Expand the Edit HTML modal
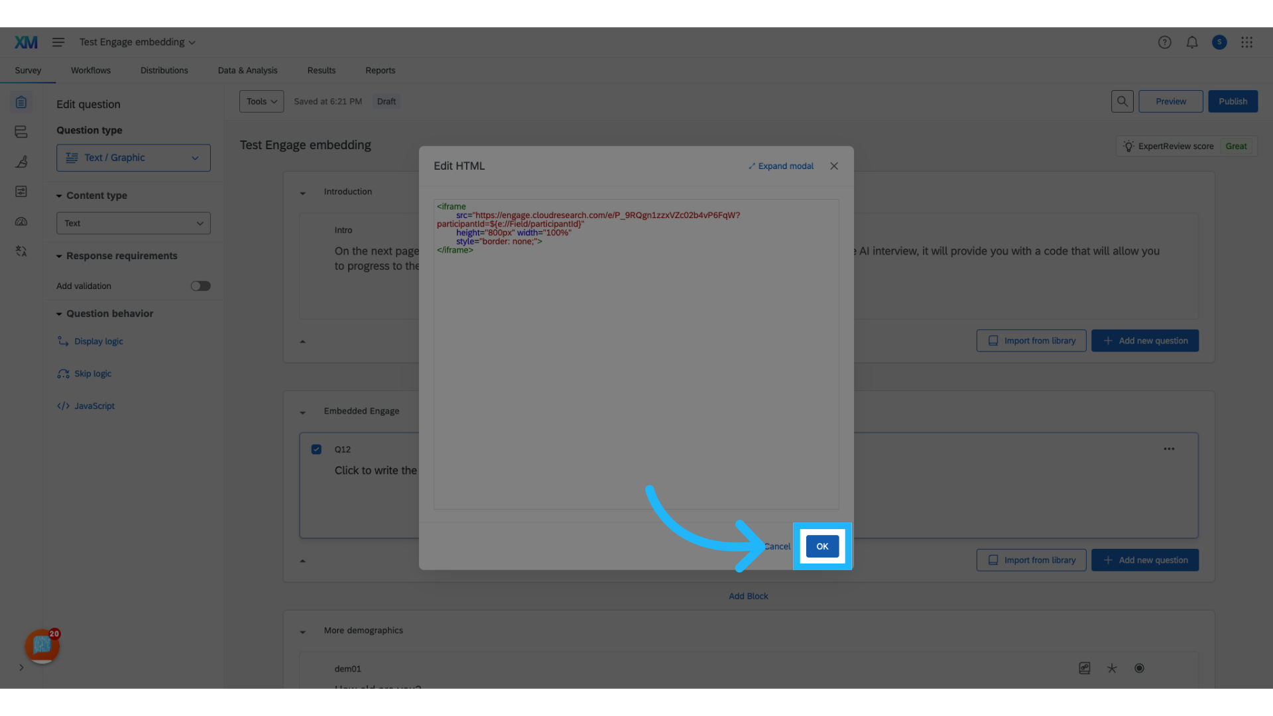This screenshot has height=716, width=1273. click(780, 166)
